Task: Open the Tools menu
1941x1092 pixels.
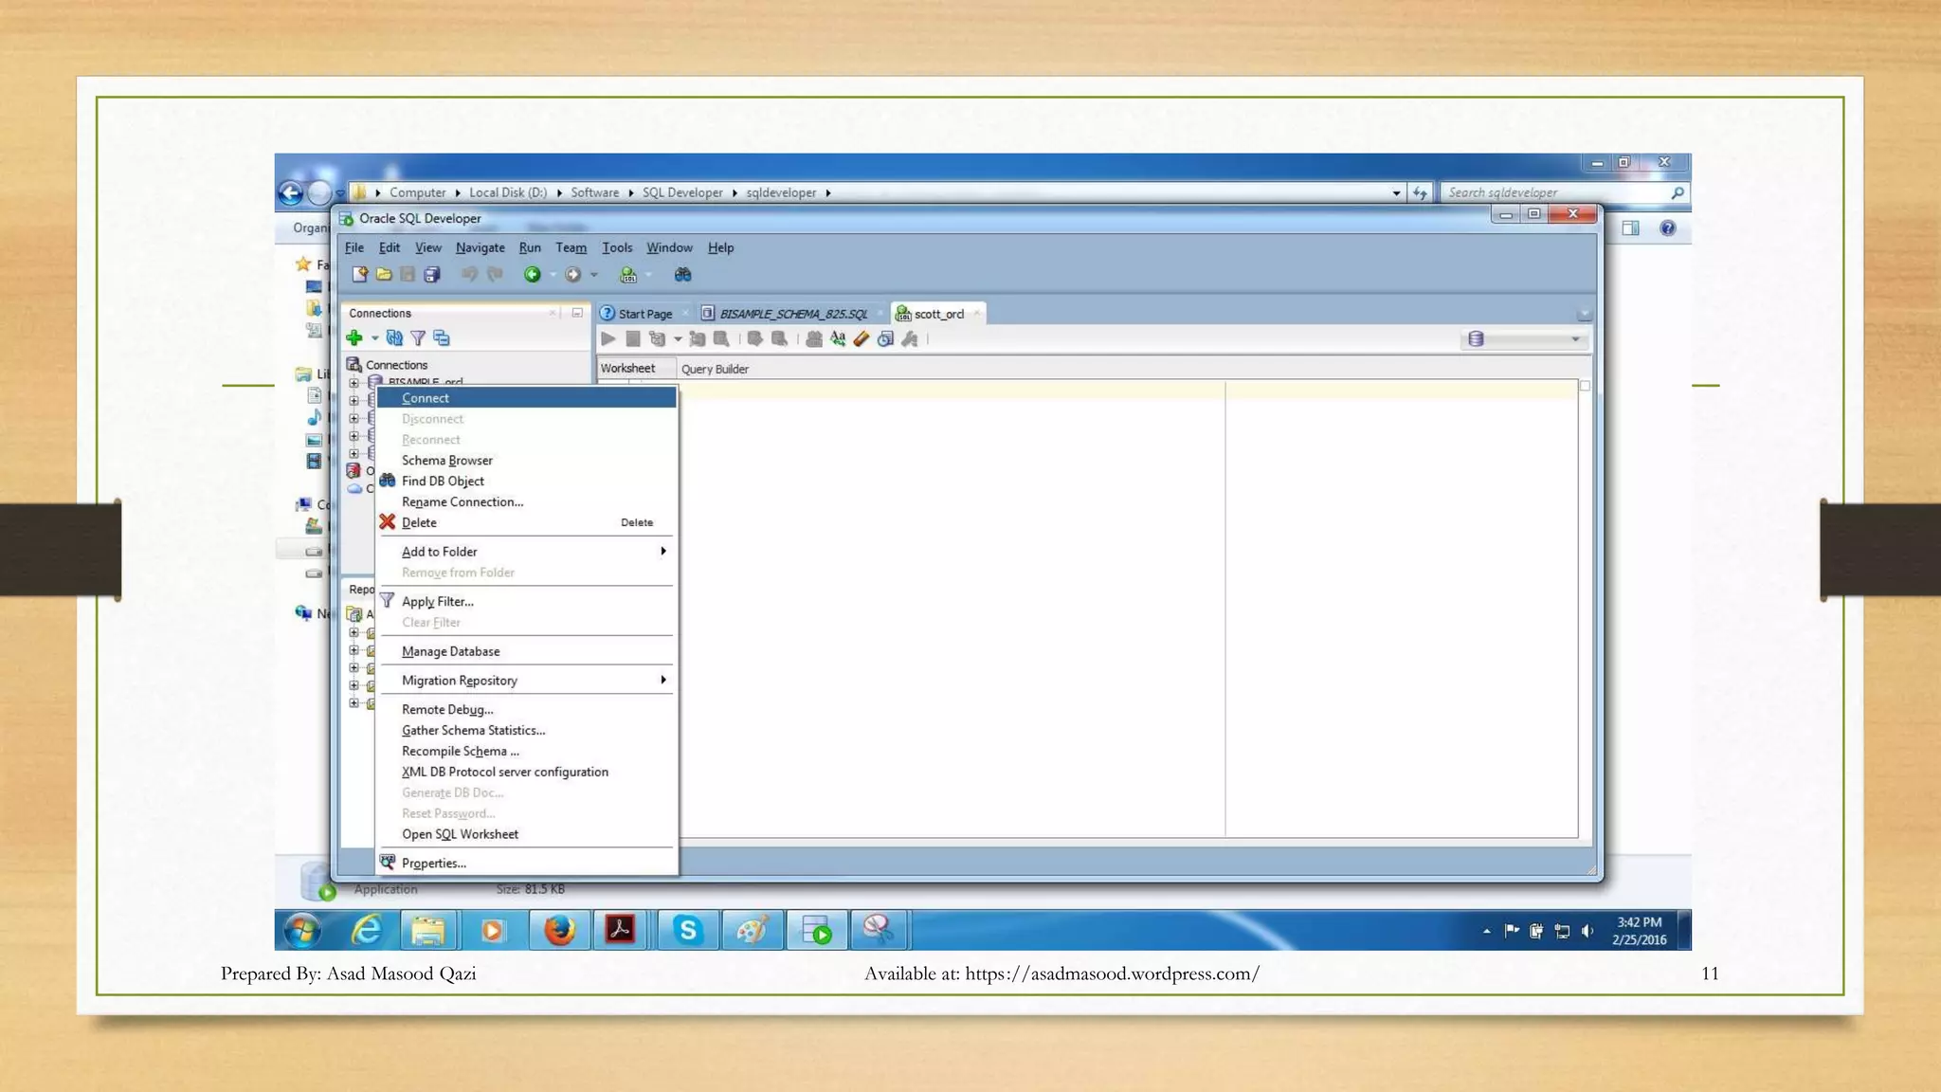Action: (x=617, y=248)
